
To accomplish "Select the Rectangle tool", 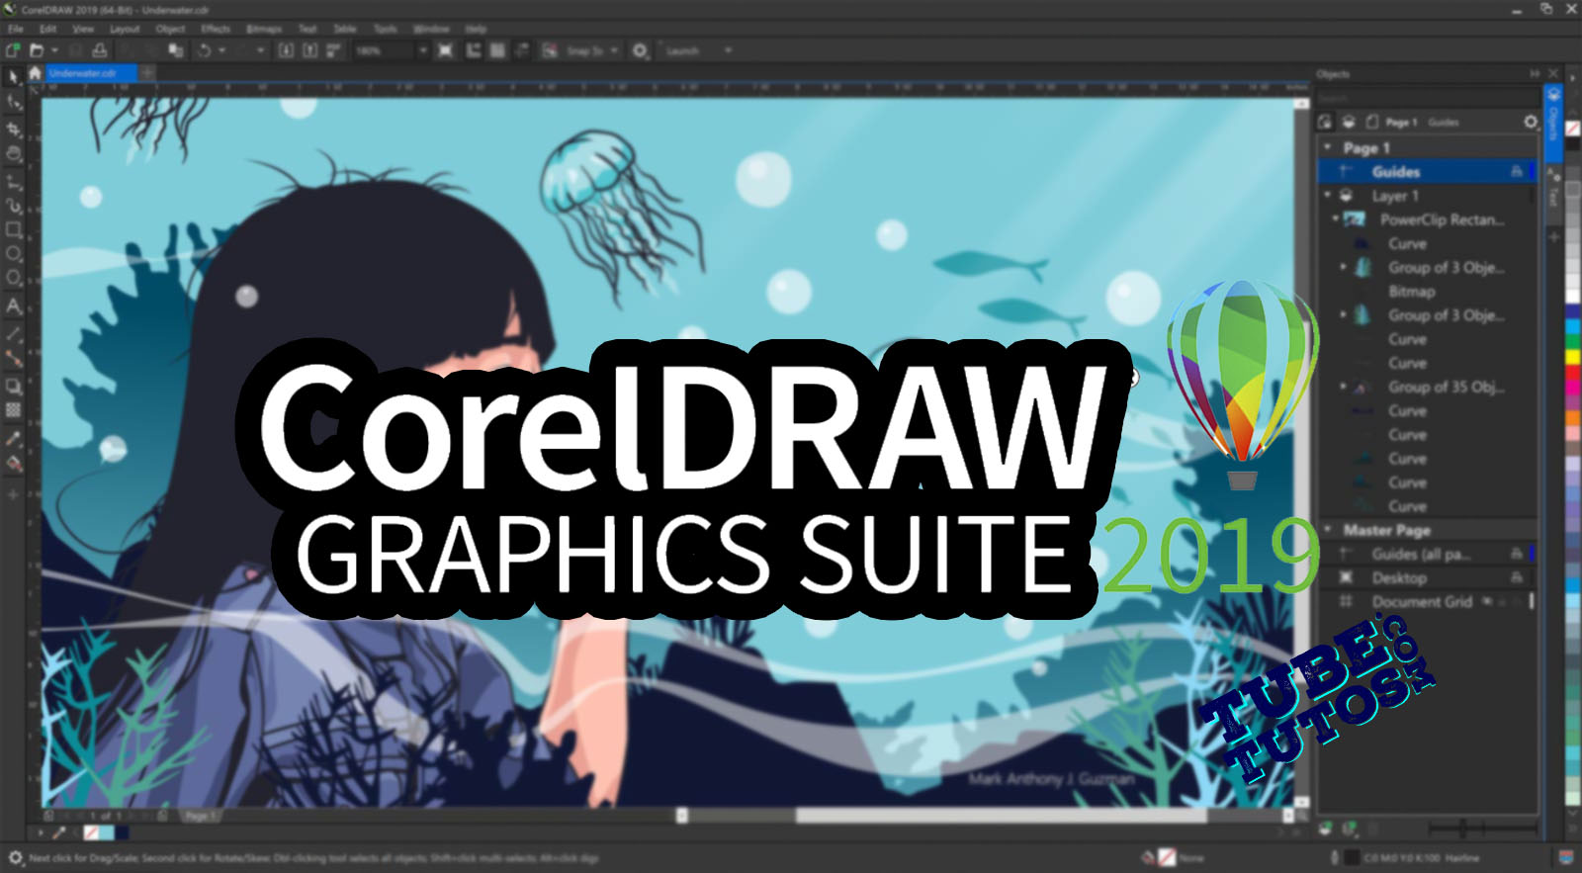I will click(13, 229).
